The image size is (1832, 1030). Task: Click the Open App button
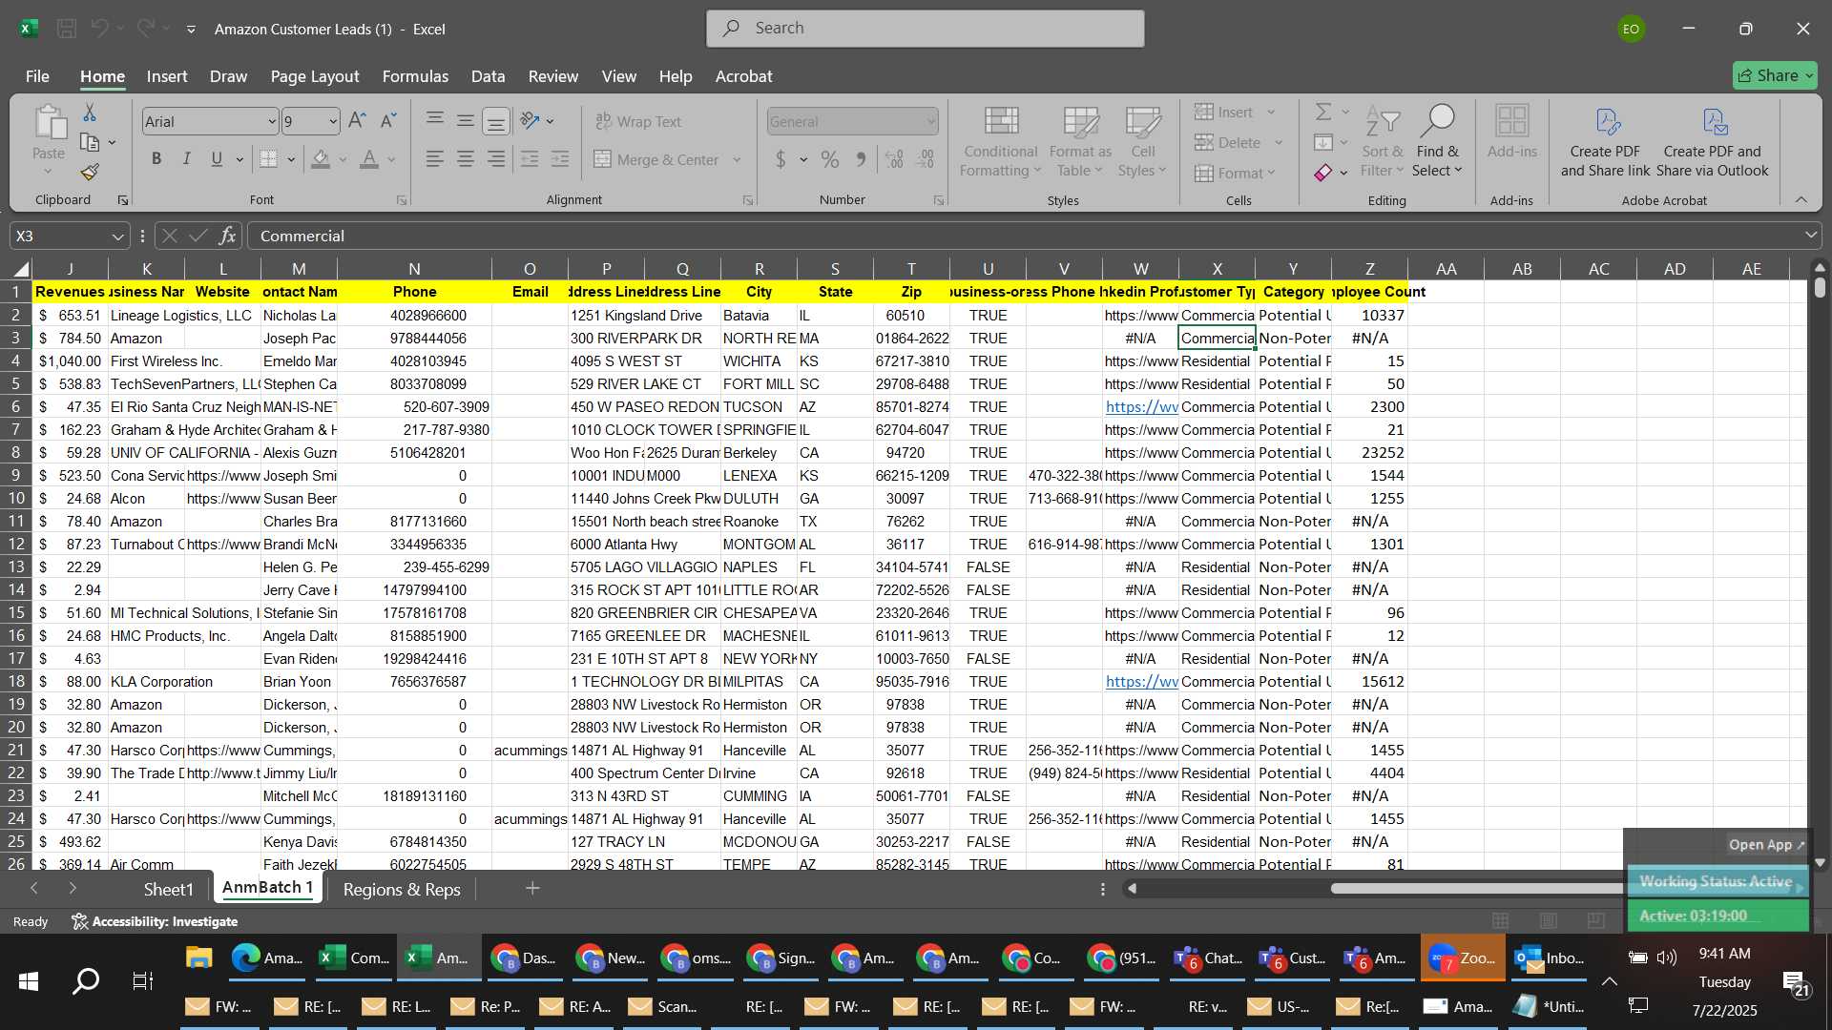[x=1766, y=845]
